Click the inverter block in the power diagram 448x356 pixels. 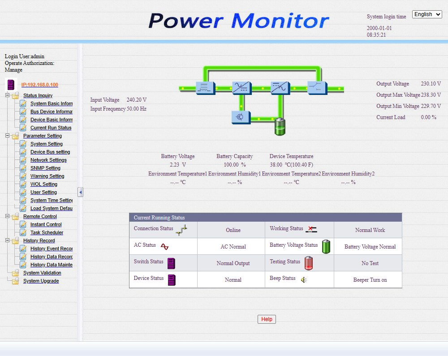pos(280,88)
